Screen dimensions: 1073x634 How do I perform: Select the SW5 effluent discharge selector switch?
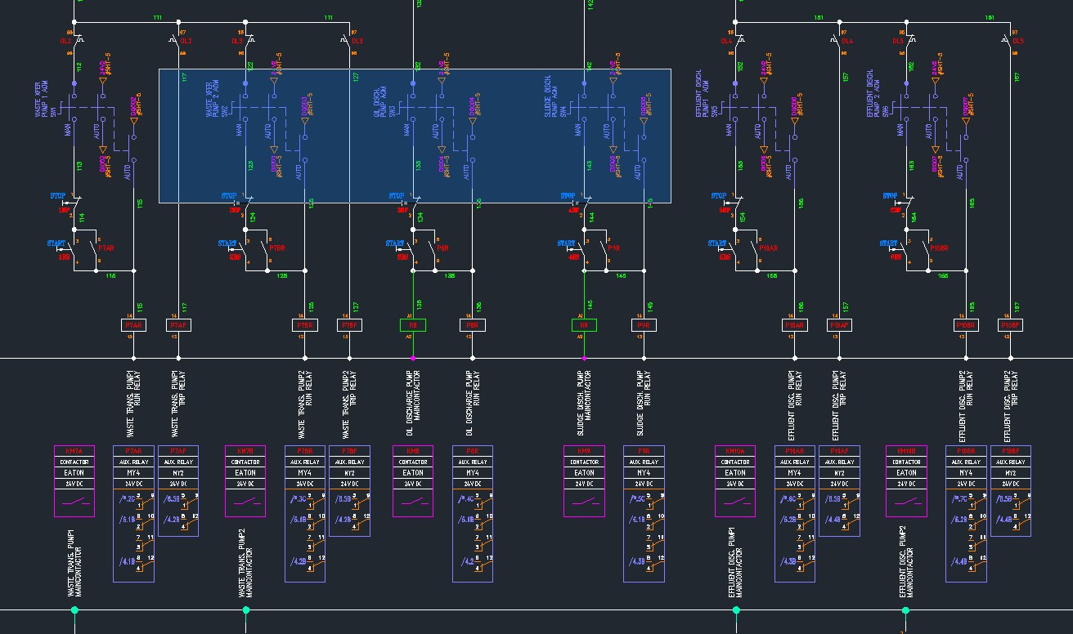(734, 106)
